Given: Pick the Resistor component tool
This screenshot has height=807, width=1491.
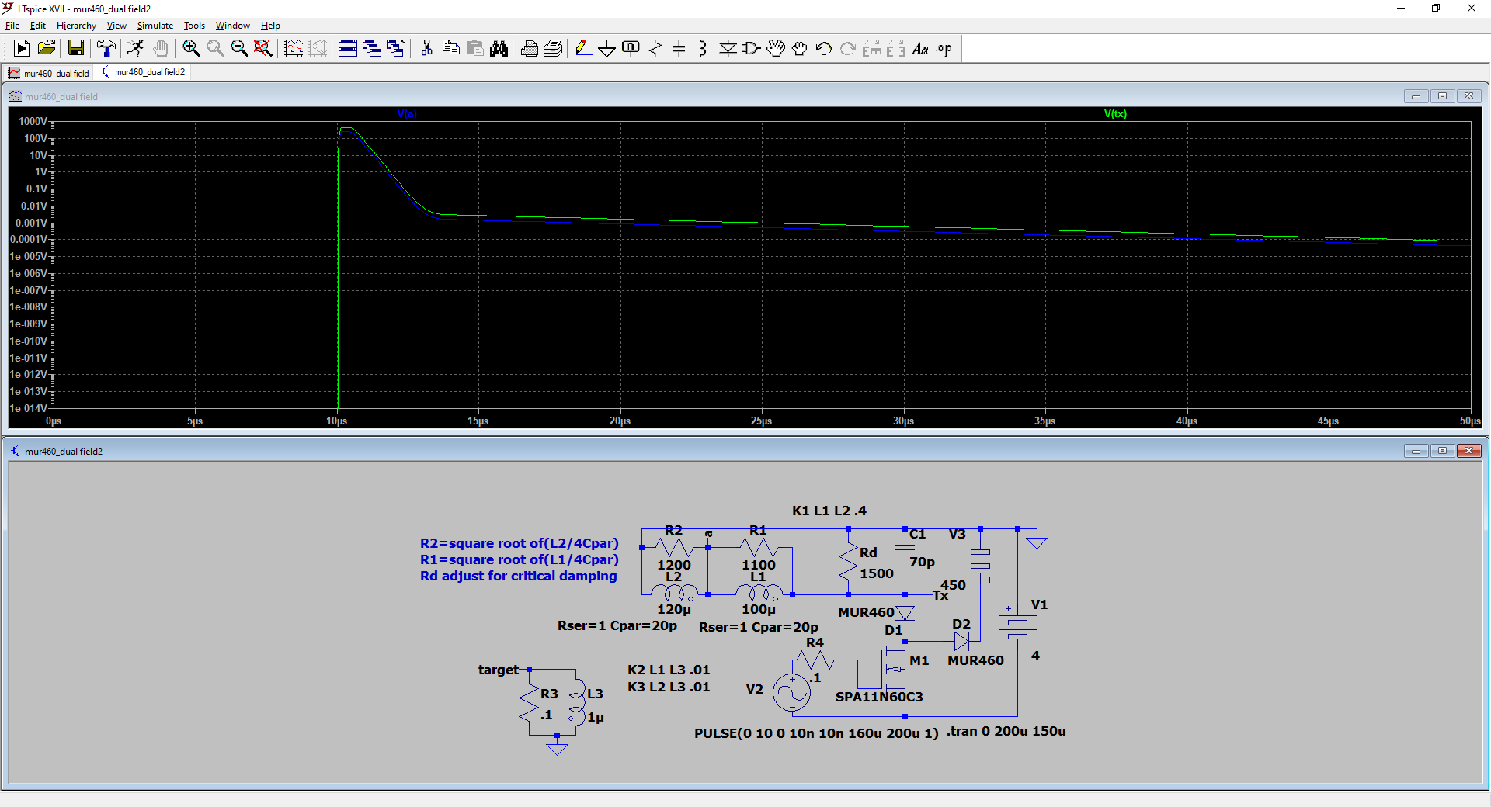Looking at the screenshot, I should 655,49.
